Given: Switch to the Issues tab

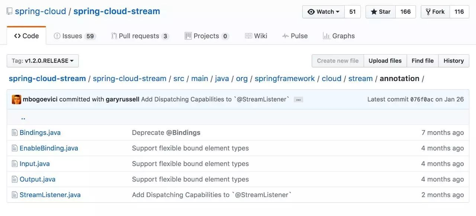Looking at the screenshot, I should click(x=75, y=36).
